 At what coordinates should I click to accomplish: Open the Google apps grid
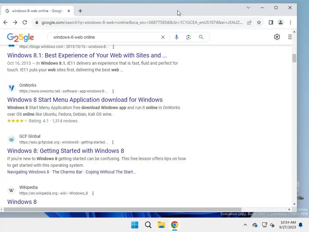point(290,37)
